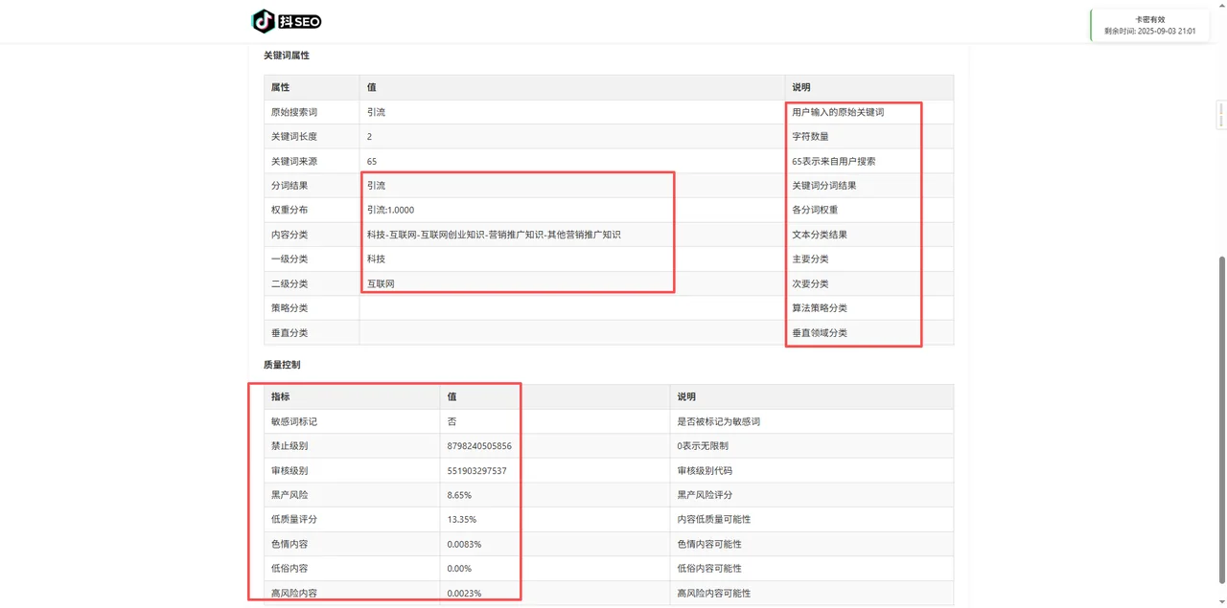1227x608 pixels.
Task: Click the 禁止级别 indicator cell
Action: click(x=352, y=446)
